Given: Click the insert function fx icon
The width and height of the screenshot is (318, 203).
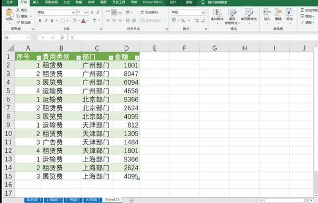Looking at the screenshot, I should (62, 37).
